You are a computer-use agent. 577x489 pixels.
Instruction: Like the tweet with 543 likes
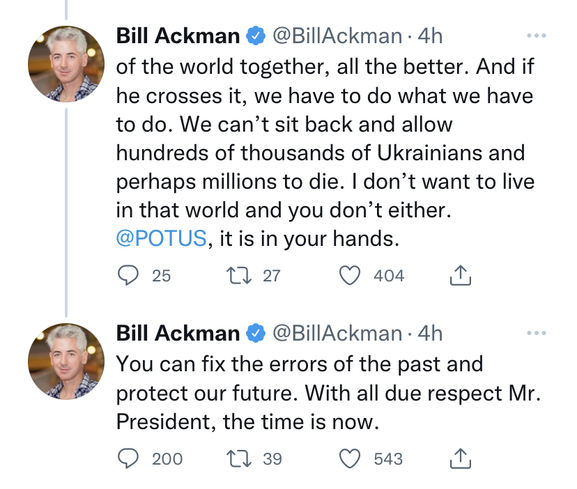(349, 458)
